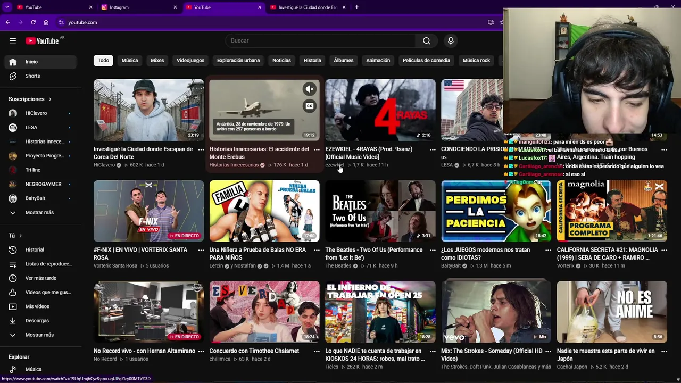Select the Animación filter chip

click(x=378, y=60)
